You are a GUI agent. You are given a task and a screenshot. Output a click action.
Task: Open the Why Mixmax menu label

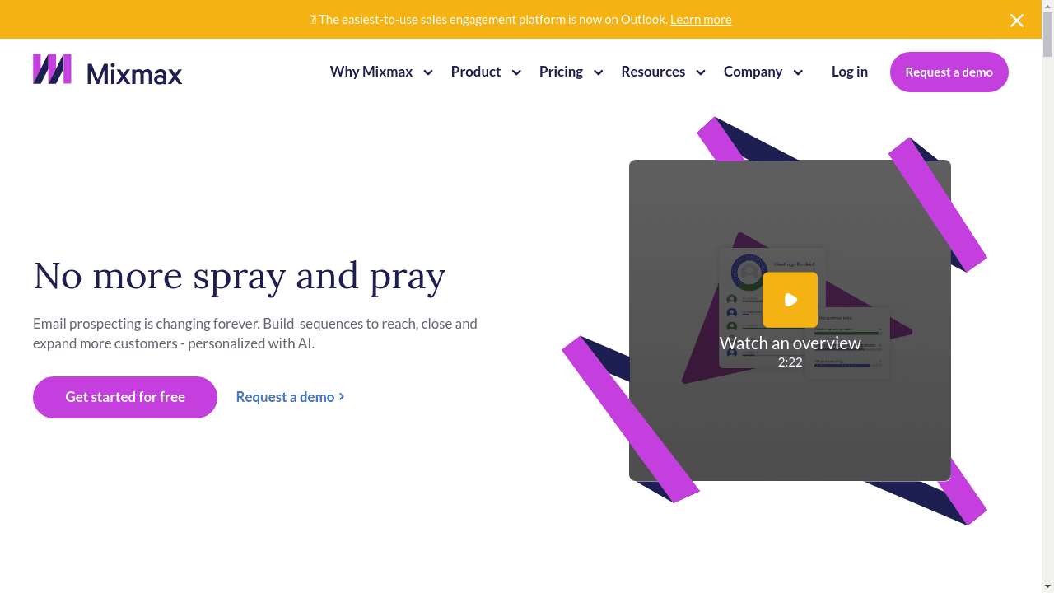[x=371, y=72]
